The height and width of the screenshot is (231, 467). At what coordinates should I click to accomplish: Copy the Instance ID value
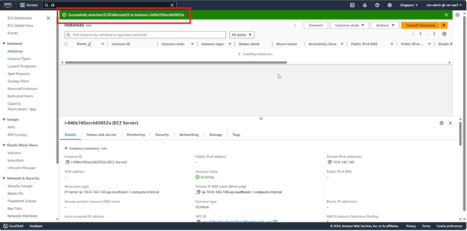tap(67, 162)
